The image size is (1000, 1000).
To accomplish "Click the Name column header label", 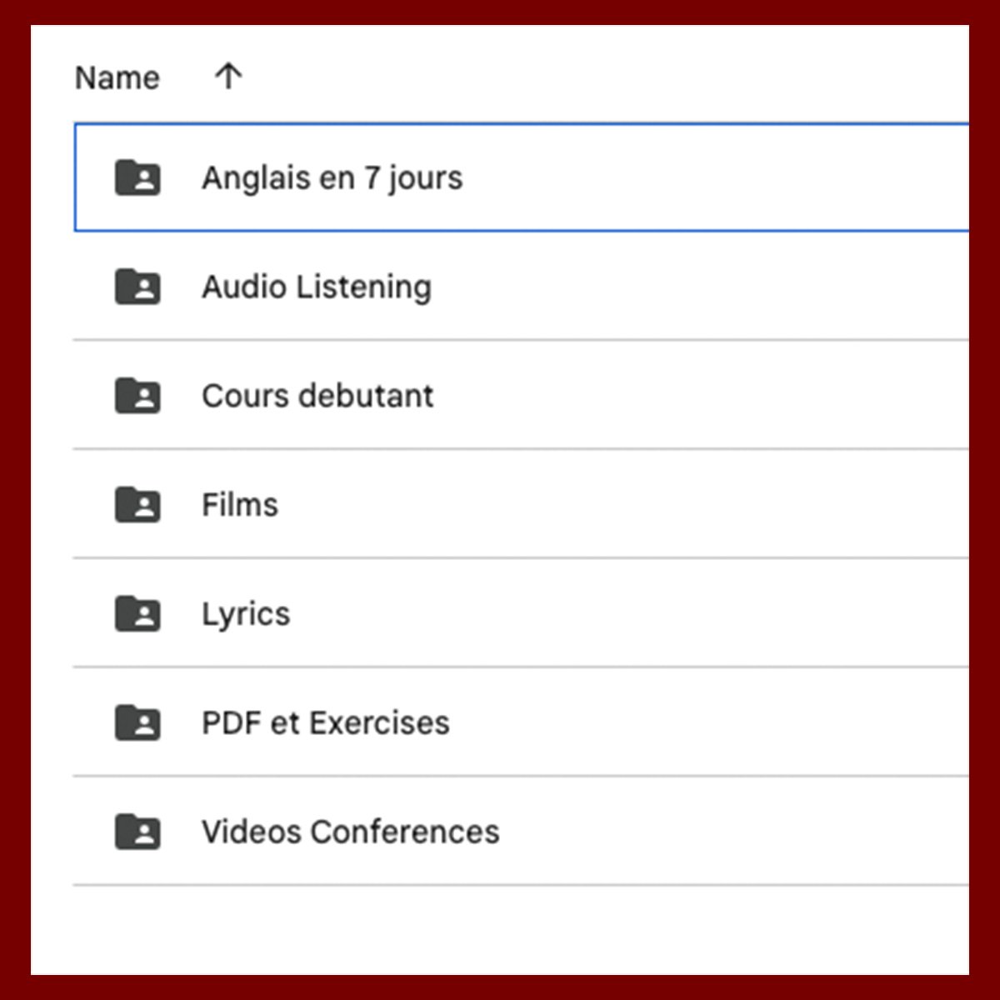I will (117, 77).
